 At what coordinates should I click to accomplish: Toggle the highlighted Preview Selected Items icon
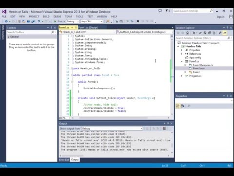(225, 33)
